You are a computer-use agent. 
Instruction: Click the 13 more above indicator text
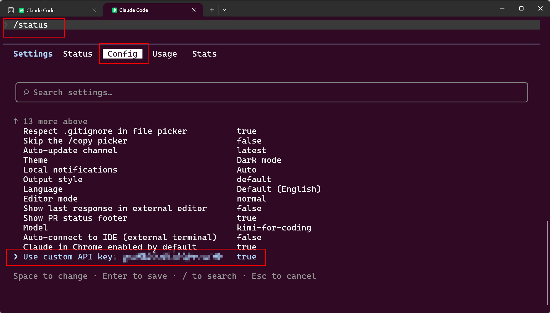point(55,121)
